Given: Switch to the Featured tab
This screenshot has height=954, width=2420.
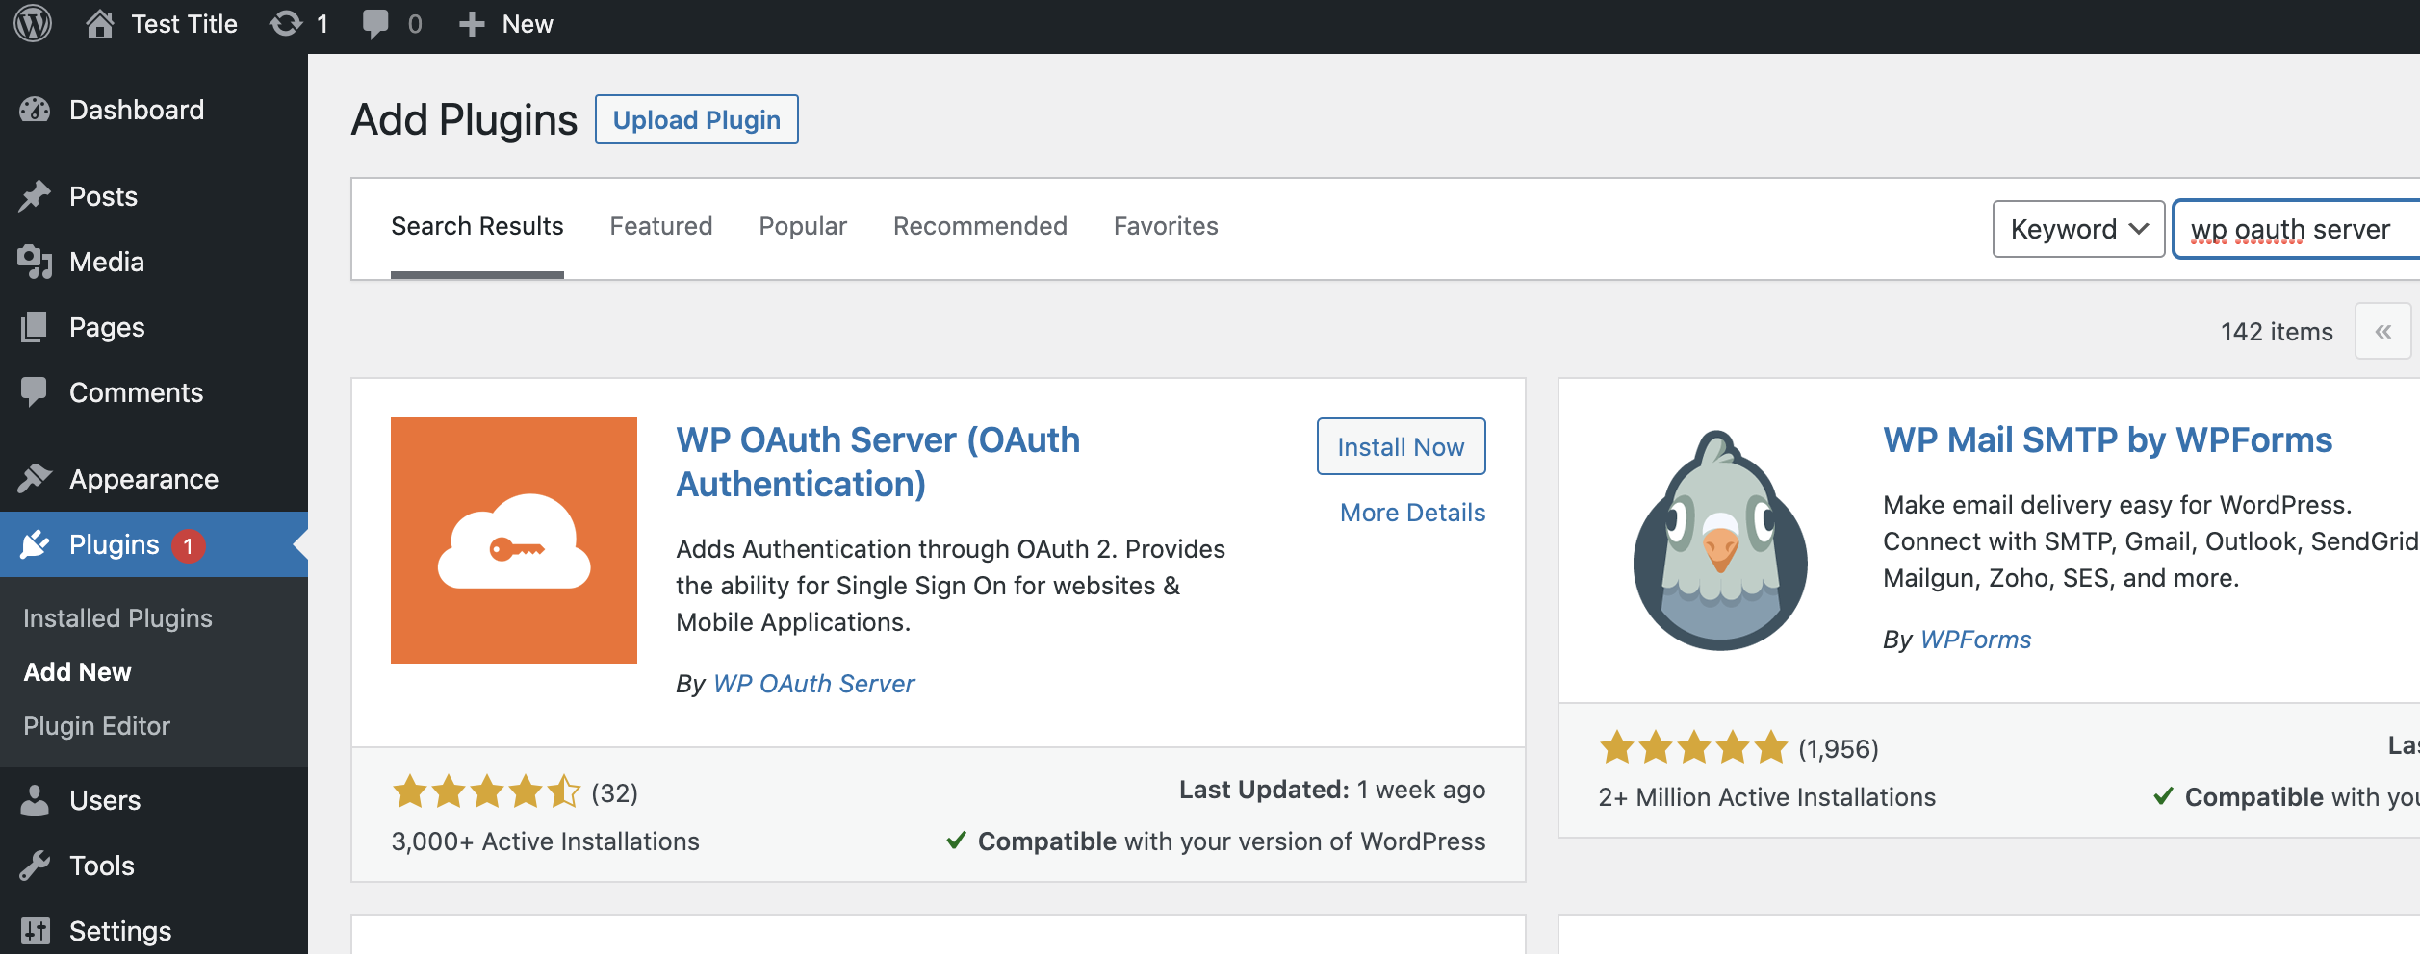Looking at the screenshot, I should tap(661, 227).
